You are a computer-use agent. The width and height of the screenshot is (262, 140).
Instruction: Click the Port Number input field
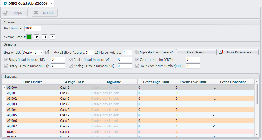[x=33, y=28]
